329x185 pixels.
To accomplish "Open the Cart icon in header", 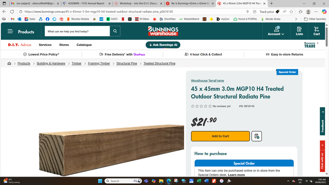I will pos(316,31).
